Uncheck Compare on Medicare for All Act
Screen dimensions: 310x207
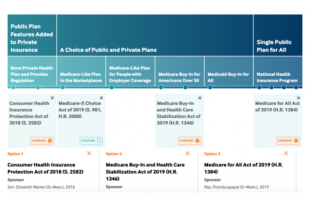(288, 141)
